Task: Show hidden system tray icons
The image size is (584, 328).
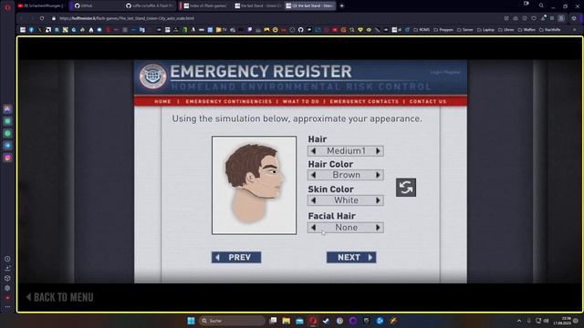Action: click(x=519, y=321)
